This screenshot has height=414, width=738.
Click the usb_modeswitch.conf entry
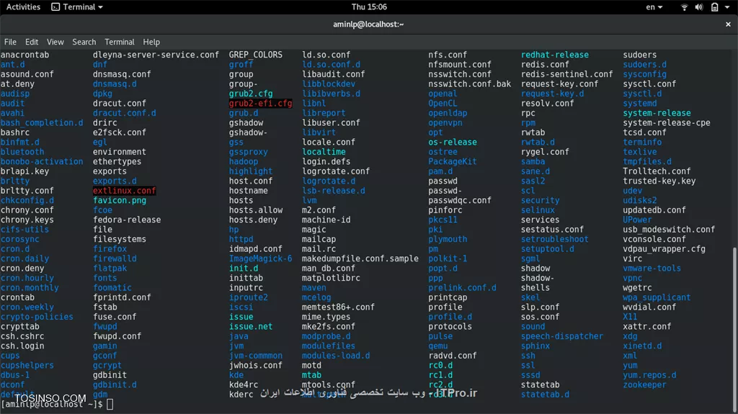click(x=669, y=229)
